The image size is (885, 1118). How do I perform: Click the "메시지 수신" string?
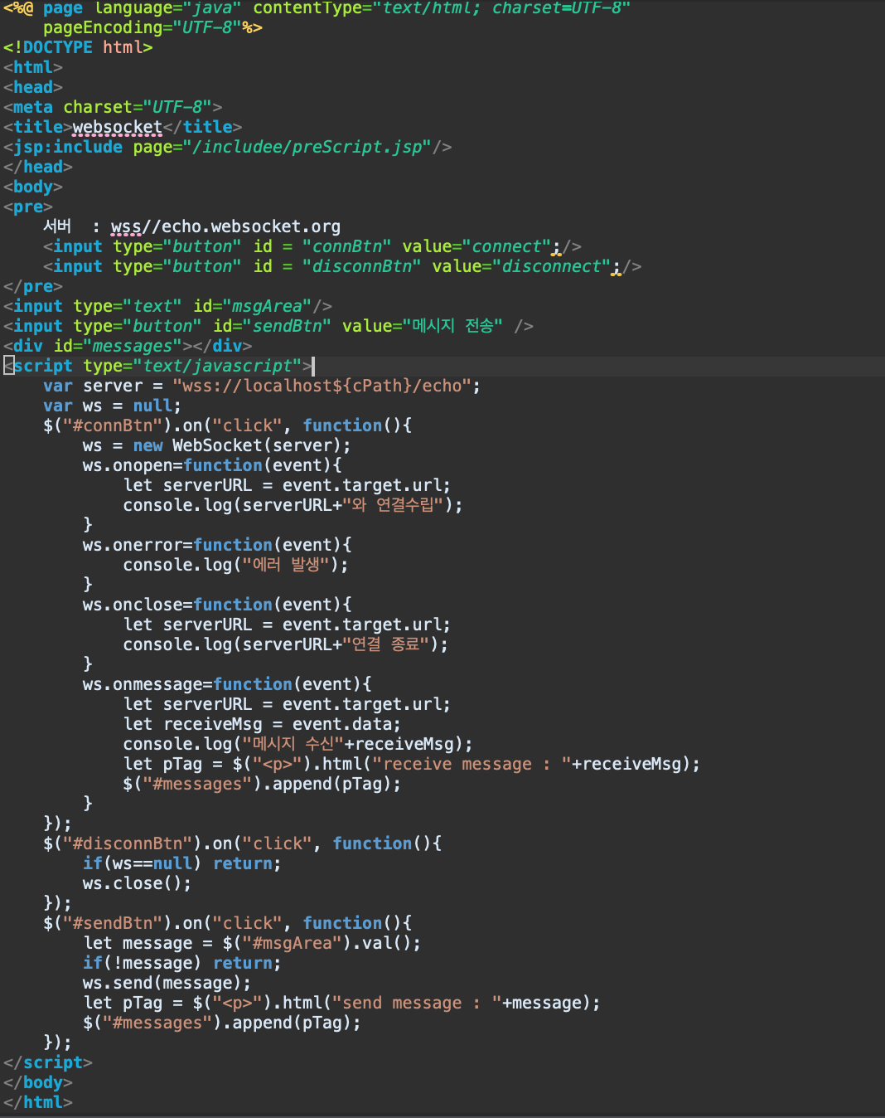[293, 744]
